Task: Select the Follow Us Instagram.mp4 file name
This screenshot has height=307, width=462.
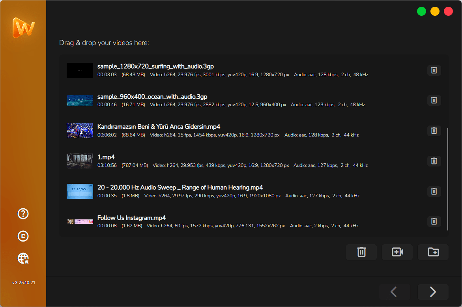Action: [131, 218]
